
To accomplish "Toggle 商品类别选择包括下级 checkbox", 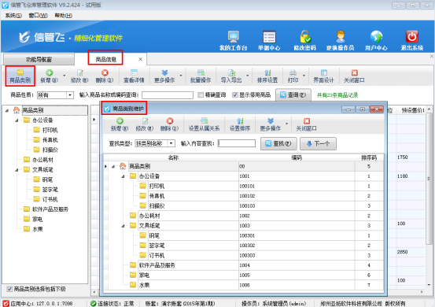I will 9,289.
